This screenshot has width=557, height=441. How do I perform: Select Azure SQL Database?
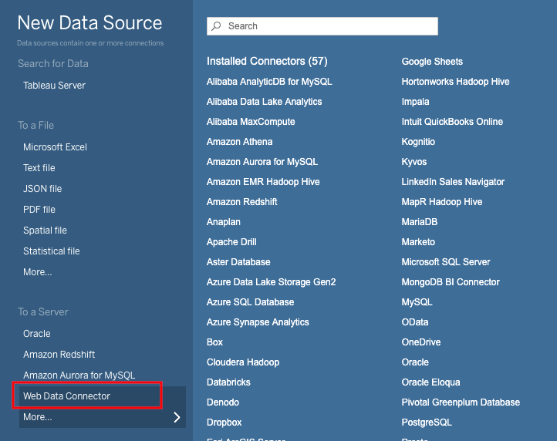[251, 302]
